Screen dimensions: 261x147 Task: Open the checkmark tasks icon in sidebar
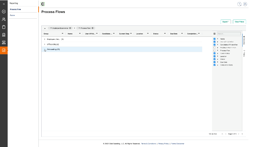pos(4,12)
